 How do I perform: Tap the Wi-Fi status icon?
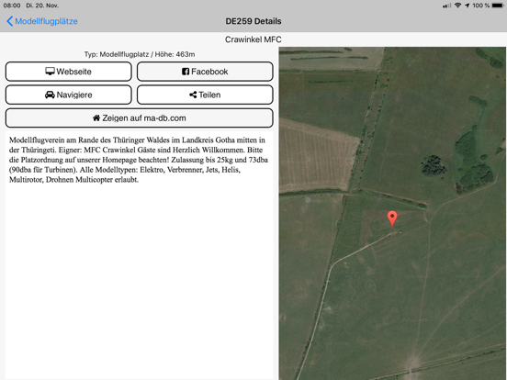coord(457,6)
